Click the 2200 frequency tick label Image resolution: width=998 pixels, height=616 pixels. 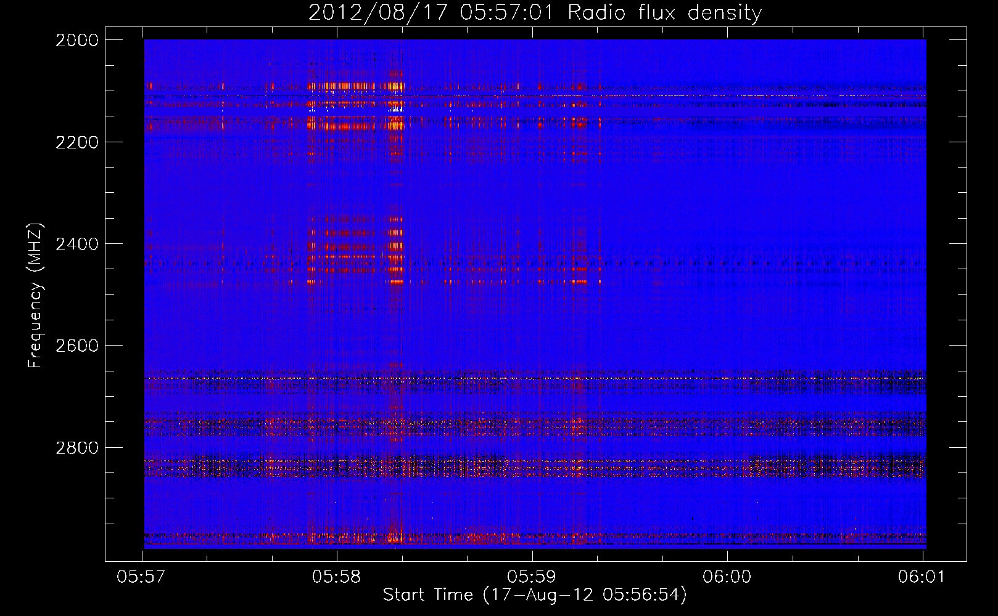[77, 142]
